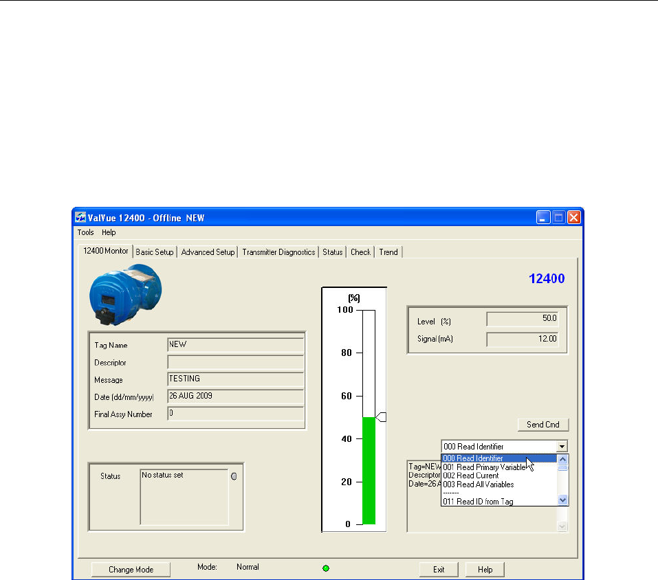Click the green level bar in the gauge
Viewport: 658px width, 580px height.
(369, 471)
